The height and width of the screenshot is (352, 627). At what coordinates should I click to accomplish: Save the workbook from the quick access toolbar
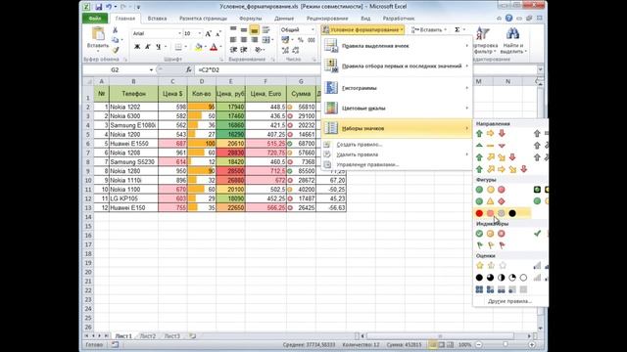[98, 7]
